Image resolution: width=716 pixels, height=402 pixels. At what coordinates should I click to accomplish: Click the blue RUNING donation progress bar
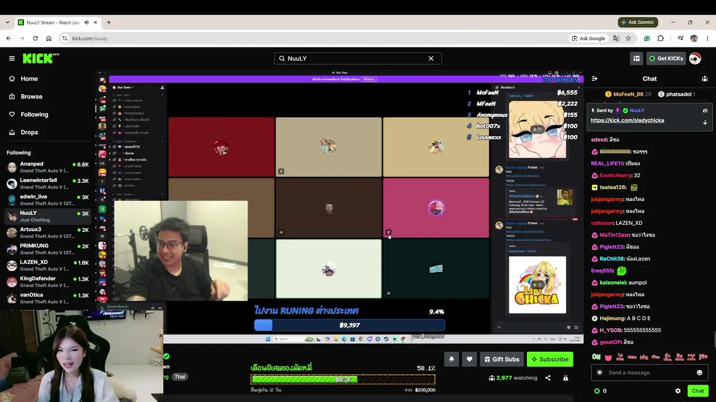[x=350, y=325]
